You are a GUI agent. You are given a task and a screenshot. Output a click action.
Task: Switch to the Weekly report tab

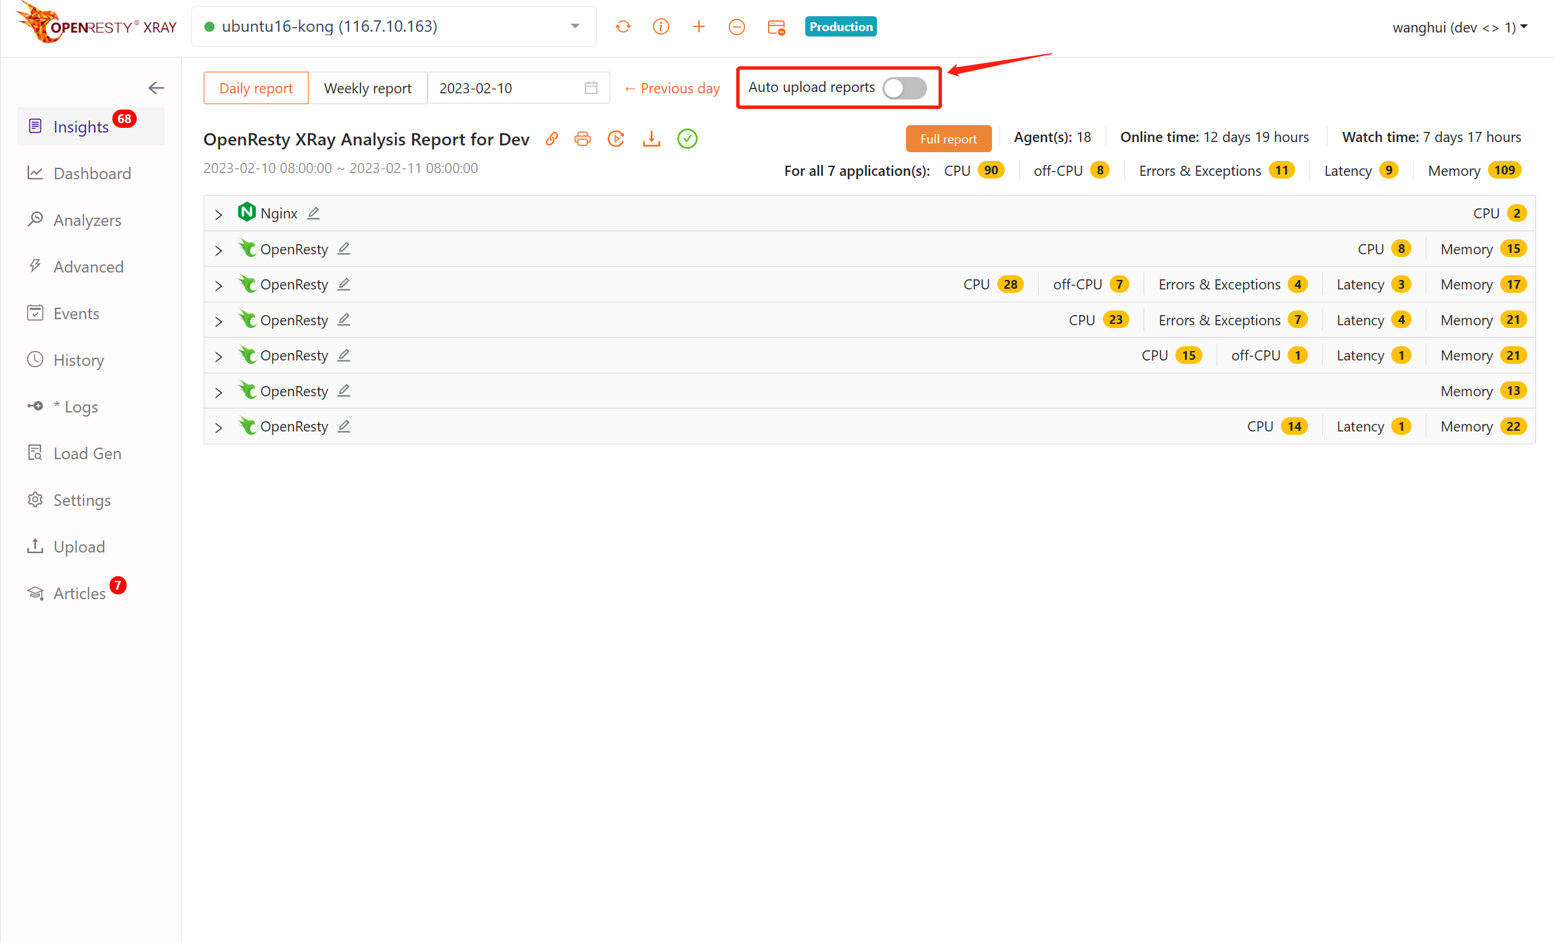(x=367, y=88)
